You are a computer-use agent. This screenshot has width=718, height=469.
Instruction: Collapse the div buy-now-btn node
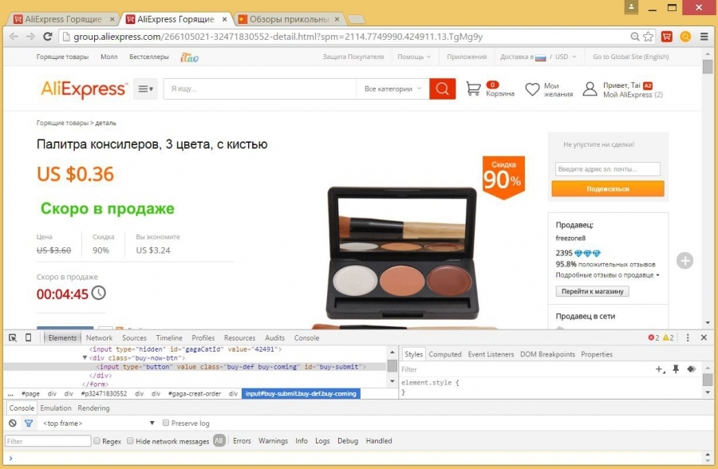click(x=85, y=358)
